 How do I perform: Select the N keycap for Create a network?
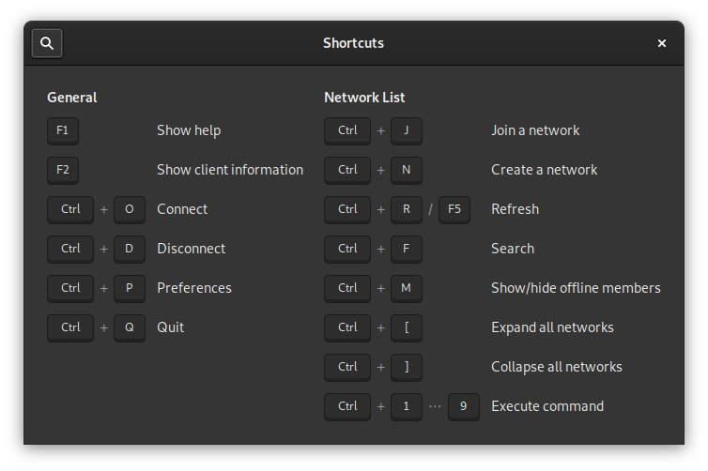[406, 170]
